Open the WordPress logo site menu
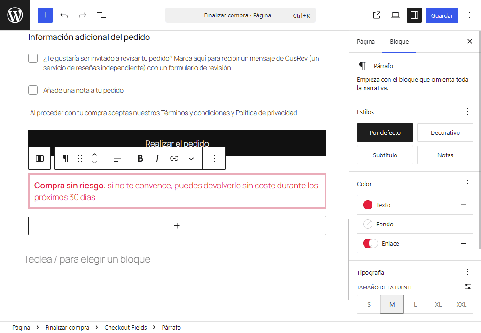This screenshot has height=333, width=481. click(x=15, y=15)
